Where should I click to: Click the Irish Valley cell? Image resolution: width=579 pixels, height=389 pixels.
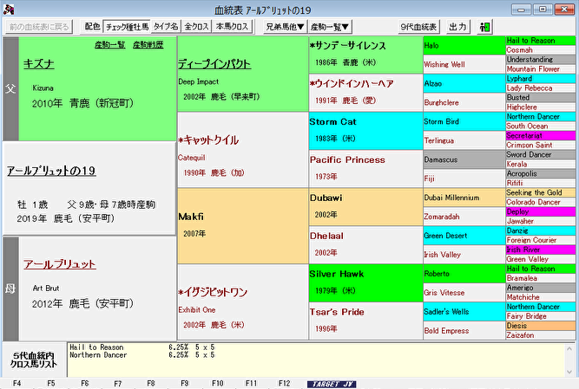tap(464, 255)
